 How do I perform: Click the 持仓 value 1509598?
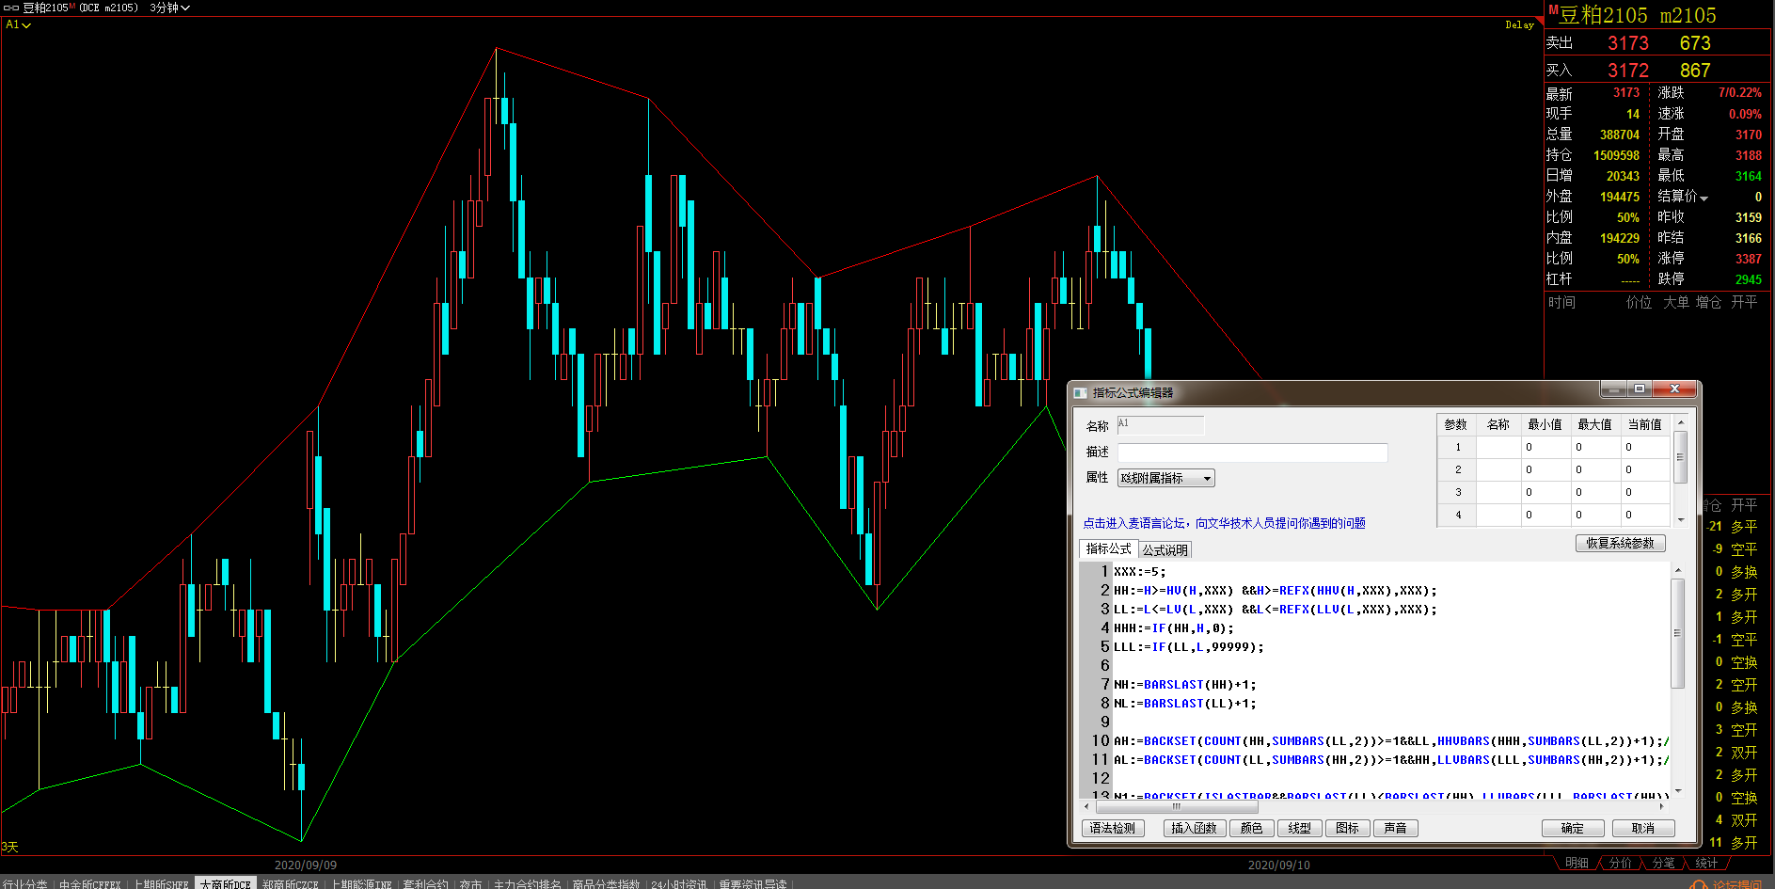pos(1616,155)
